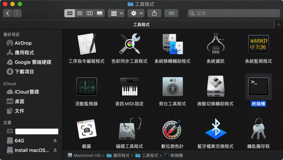
Task: Open the gear action menu dropdown
Action: [137, 13]
